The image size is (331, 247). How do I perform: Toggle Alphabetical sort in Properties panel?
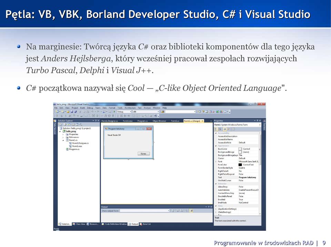220,129
